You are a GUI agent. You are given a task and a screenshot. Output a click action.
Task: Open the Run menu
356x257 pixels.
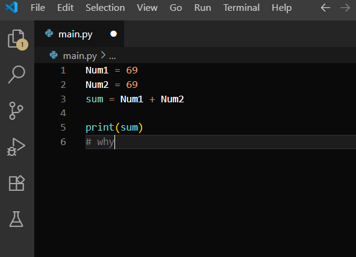click(202, 8)
